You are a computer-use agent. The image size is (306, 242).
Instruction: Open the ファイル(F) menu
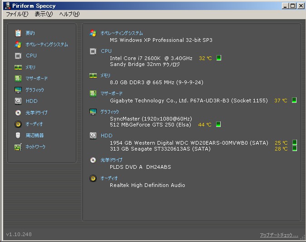[17, 14]
